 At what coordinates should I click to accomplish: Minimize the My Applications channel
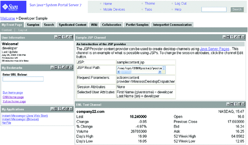click(52, 109)
